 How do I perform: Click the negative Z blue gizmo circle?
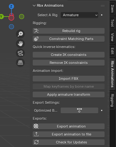11,27
